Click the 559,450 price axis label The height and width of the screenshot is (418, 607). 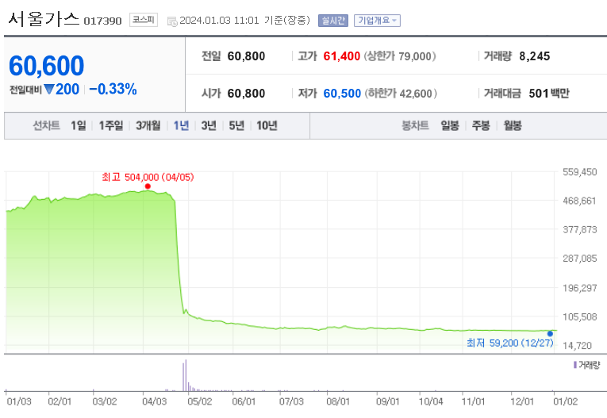(x=580, y=172)
